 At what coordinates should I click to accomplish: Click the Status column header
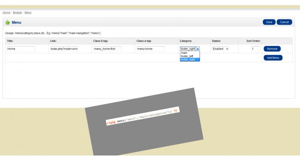pyautogui.click(x=216, y=41)
